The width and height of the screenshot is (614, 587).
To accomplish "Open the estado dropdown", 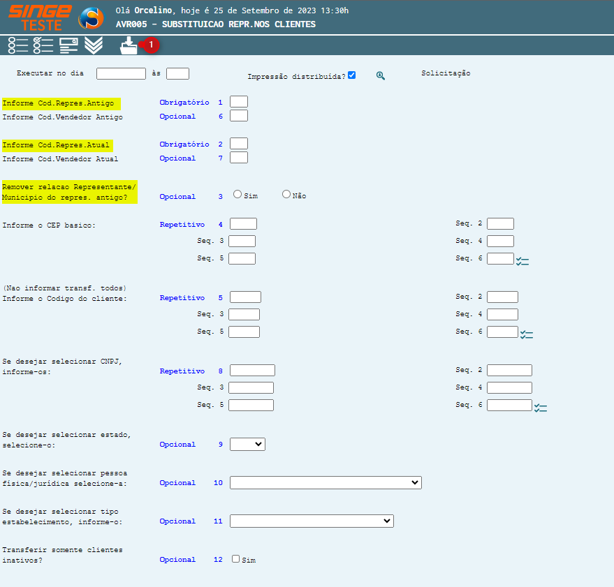I will click(x=247, y=444).
